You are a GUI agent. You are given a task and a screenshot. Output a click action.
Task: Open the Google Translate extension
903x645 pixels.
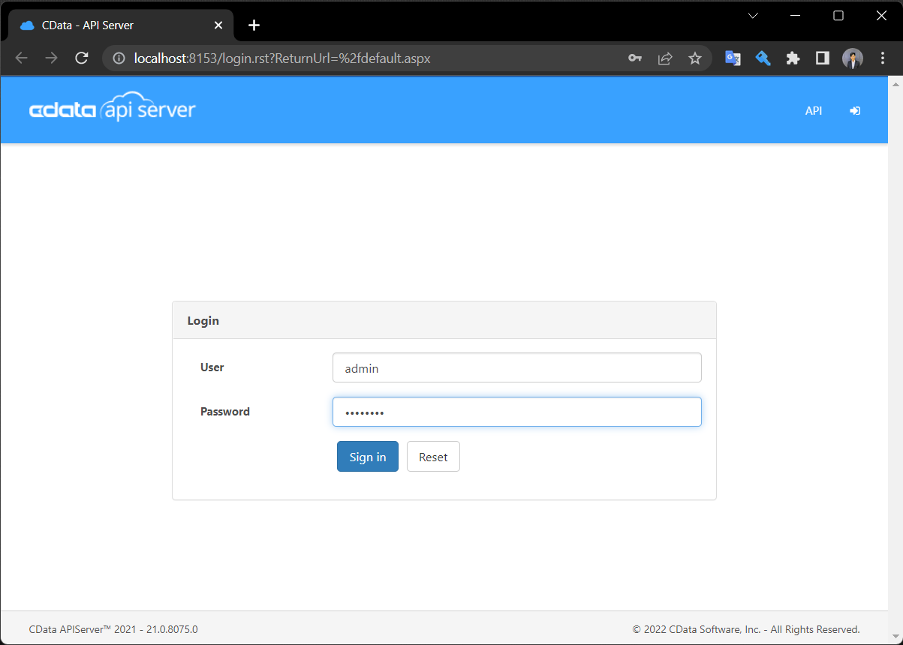(733, 58)
